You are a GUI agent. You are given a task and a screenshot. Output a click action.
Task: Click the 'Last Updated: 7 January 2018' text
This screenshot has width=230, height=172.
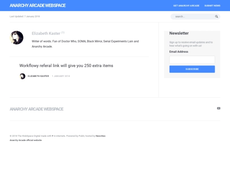point(25,17)
